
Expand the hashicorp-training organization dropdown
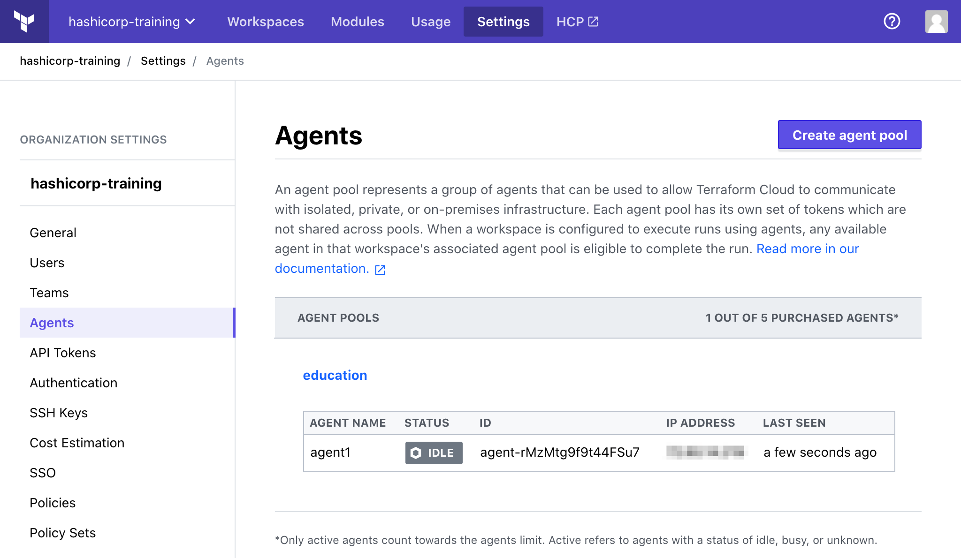132,22
